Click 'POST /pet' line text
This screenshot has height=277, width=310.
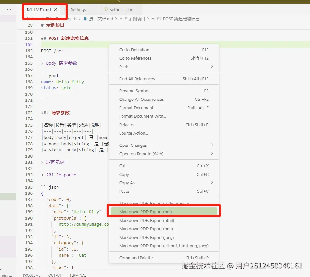pos(52,51)
